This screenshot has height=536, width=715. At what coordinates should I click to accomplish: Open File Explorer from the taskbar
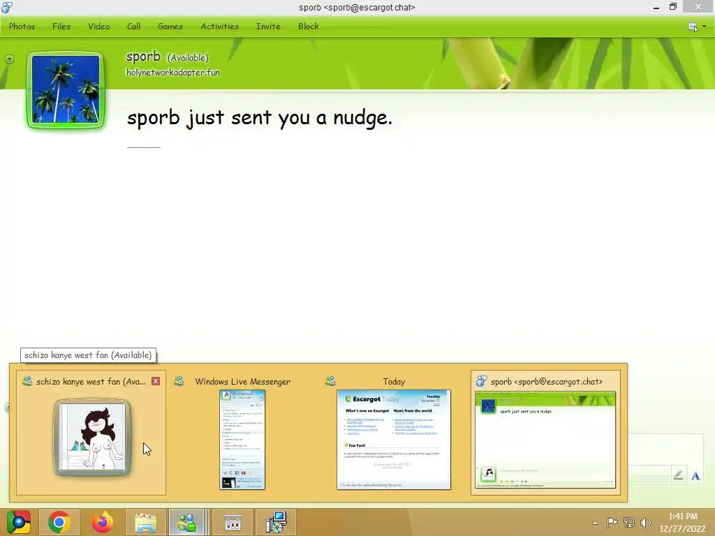145,522
